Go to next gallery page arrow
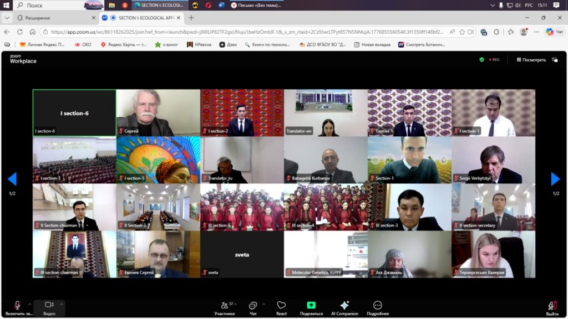The width and height of the screenshot is (568, 319). pyautogui.click(x=555, y=179)
